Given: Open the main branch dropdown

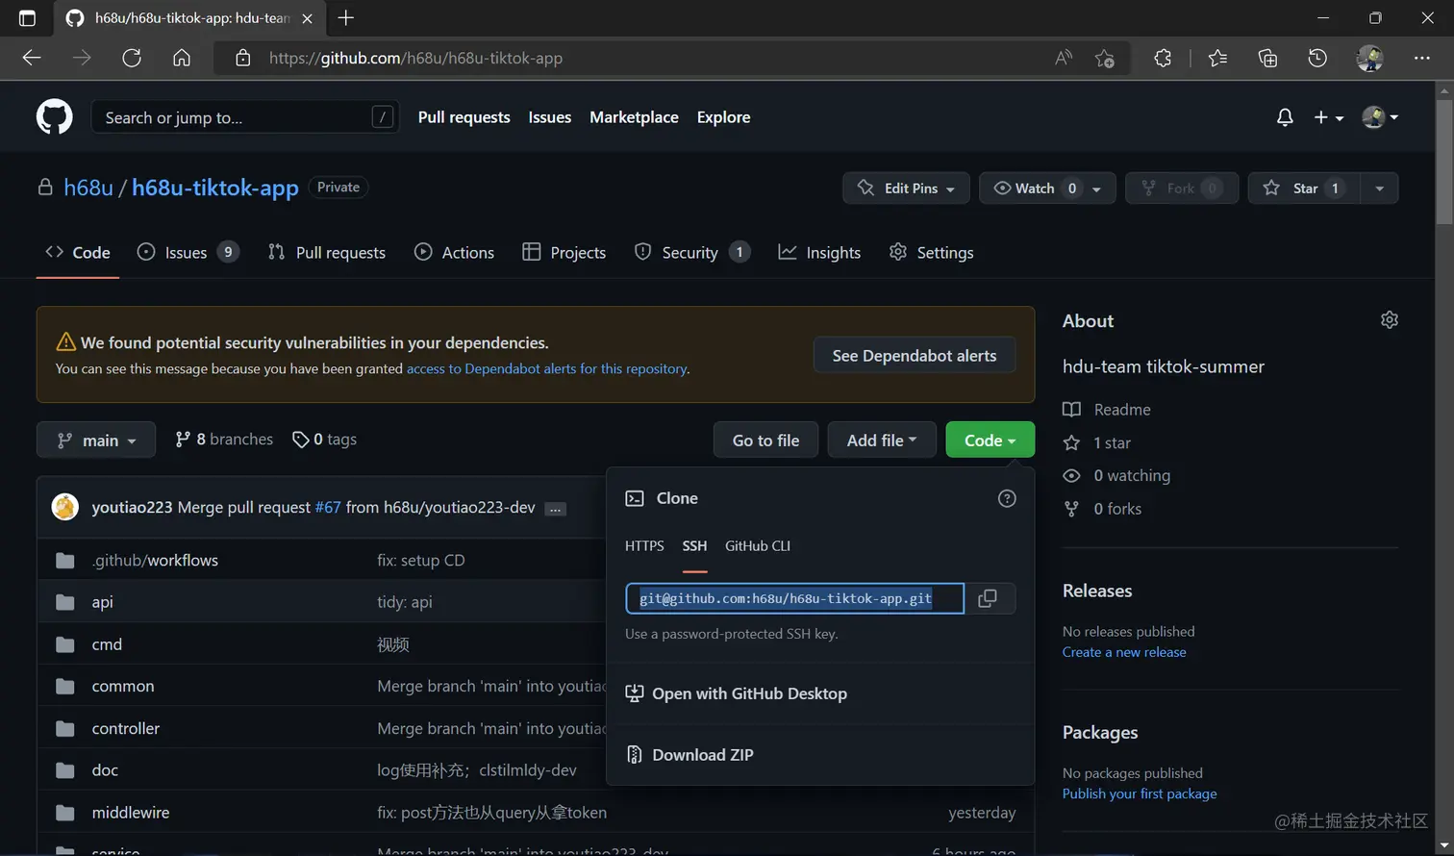Looking at the screenshot, I should pos(95,440).
